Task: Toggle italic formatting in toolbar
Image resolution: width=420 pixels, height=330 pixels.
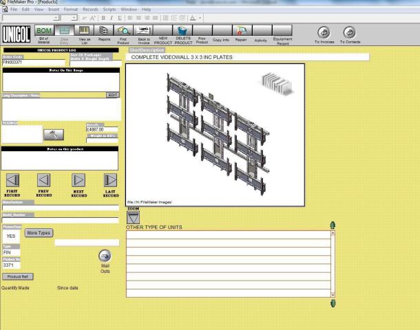Action: [x=112, y=18]
